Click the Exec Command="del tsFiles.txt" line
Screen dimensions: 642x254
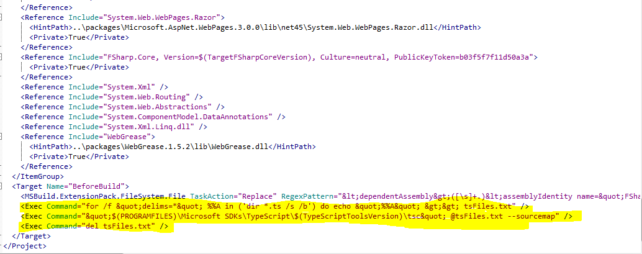point(94,226)
